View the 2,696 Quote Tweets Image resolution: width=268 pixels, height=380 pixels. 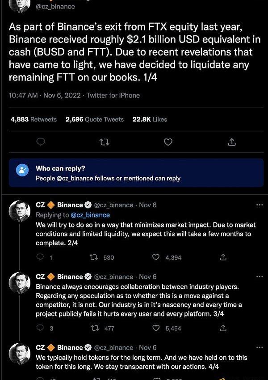94,120
